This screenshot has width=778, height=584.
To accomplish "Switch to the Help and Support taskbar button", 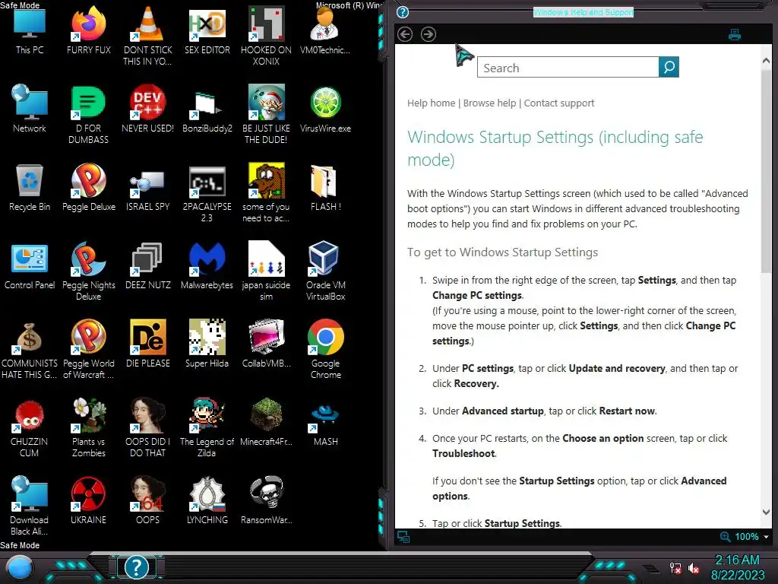I will pos(136,567).
